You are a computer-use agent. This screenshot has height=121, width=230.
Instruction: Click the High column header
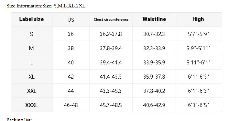coord(198,19)
